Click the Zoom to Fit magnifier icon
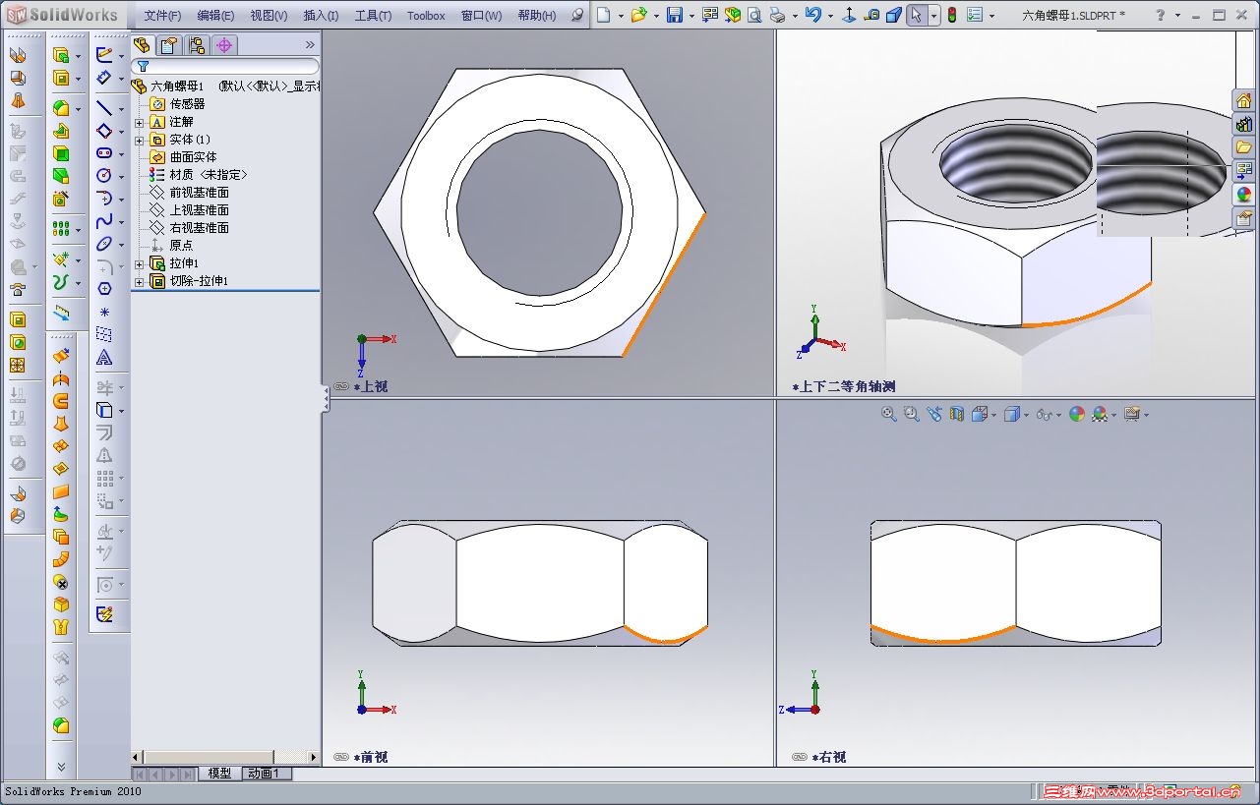Screen dimensions: 1260x805 889,415
